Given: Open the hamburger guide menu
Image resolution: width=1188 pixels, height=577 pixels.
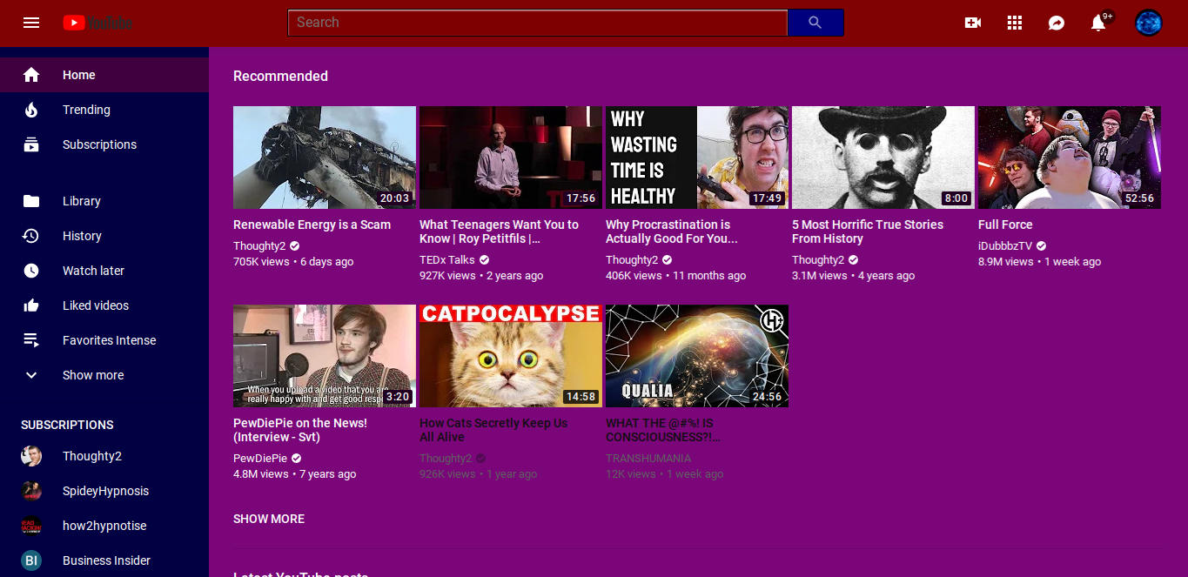Looking at the screenshot, I should (x=31, y=23).
